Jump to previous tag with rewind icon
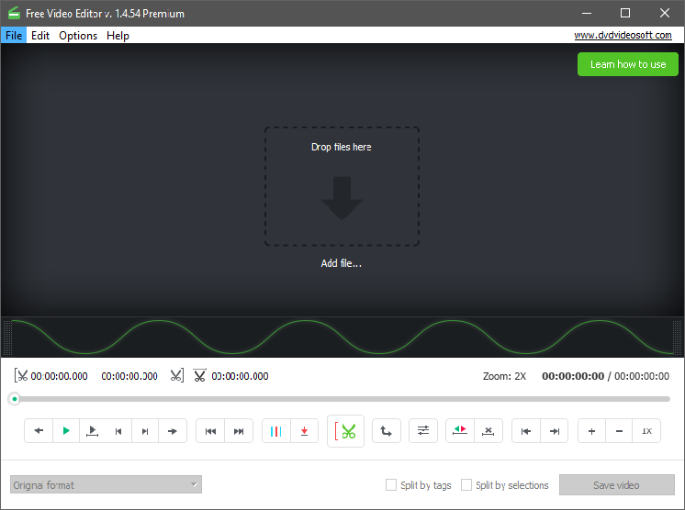Image resolution: width=685 pixels, height=510 pixels. pos(210,431)
